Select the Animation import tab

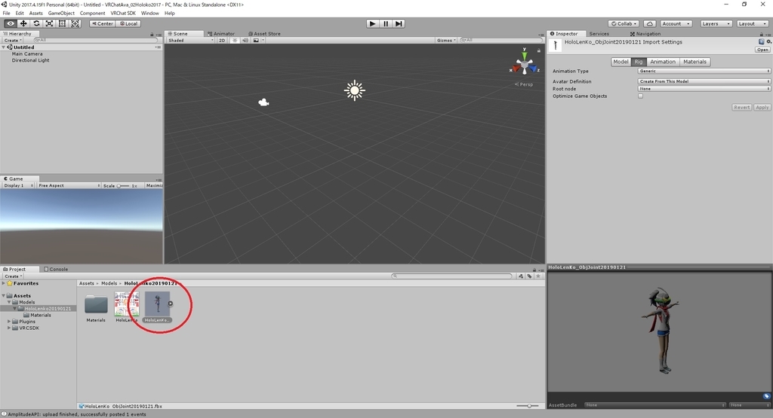click(663, 62)
